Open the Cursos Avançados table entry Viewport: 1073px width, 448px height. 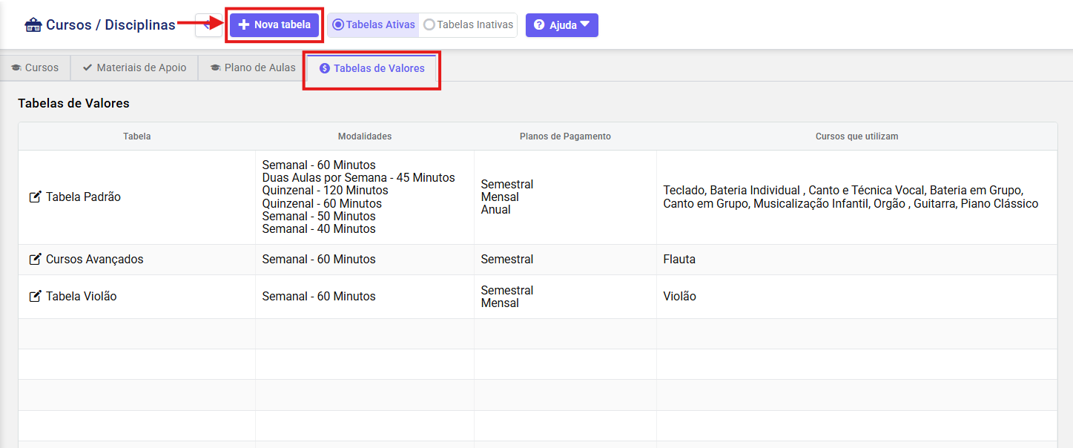point(94,260)
